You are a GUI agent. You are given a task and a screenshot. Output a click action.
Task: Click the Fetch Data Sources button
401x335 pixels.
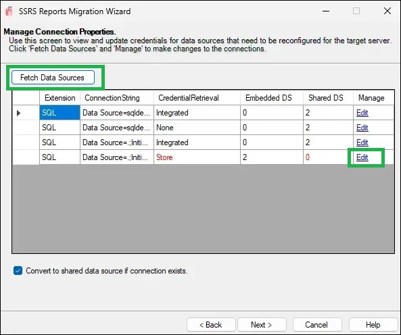click(x=53, y=78)
